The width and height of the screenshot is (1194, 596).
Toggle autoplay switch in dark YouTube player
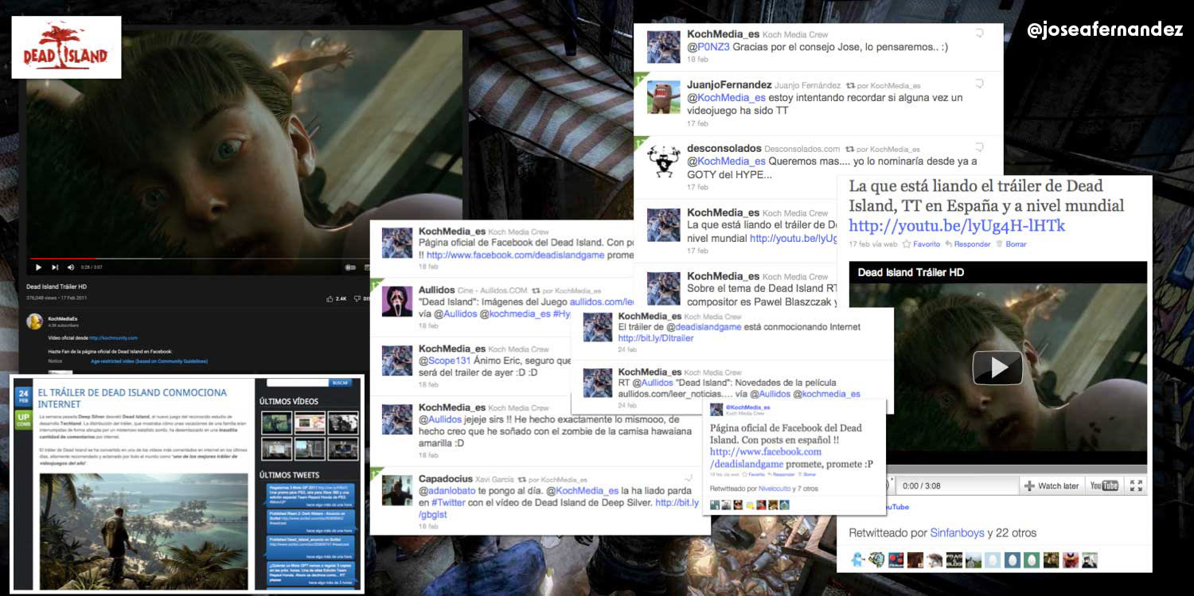click(350, 268)
